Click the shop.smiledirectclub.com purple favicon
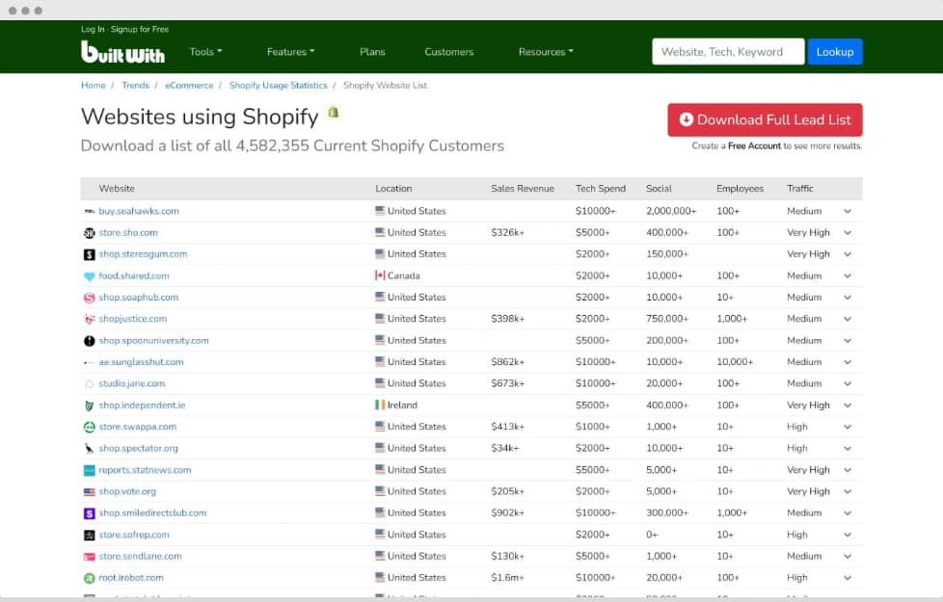The image size is (943, 602). [89, 513]
